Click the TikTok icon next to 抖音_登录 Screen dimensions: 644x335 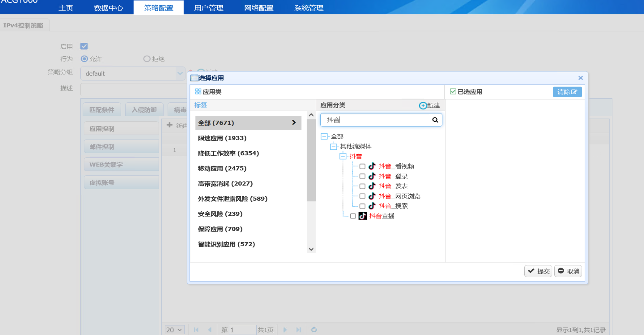372,176
